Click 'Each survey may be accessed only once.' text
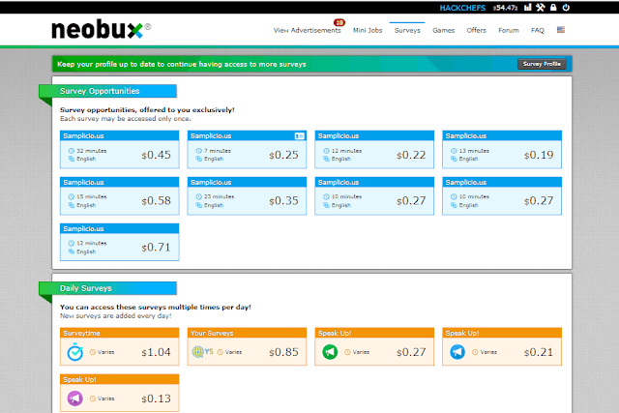 tap(126, 118)
